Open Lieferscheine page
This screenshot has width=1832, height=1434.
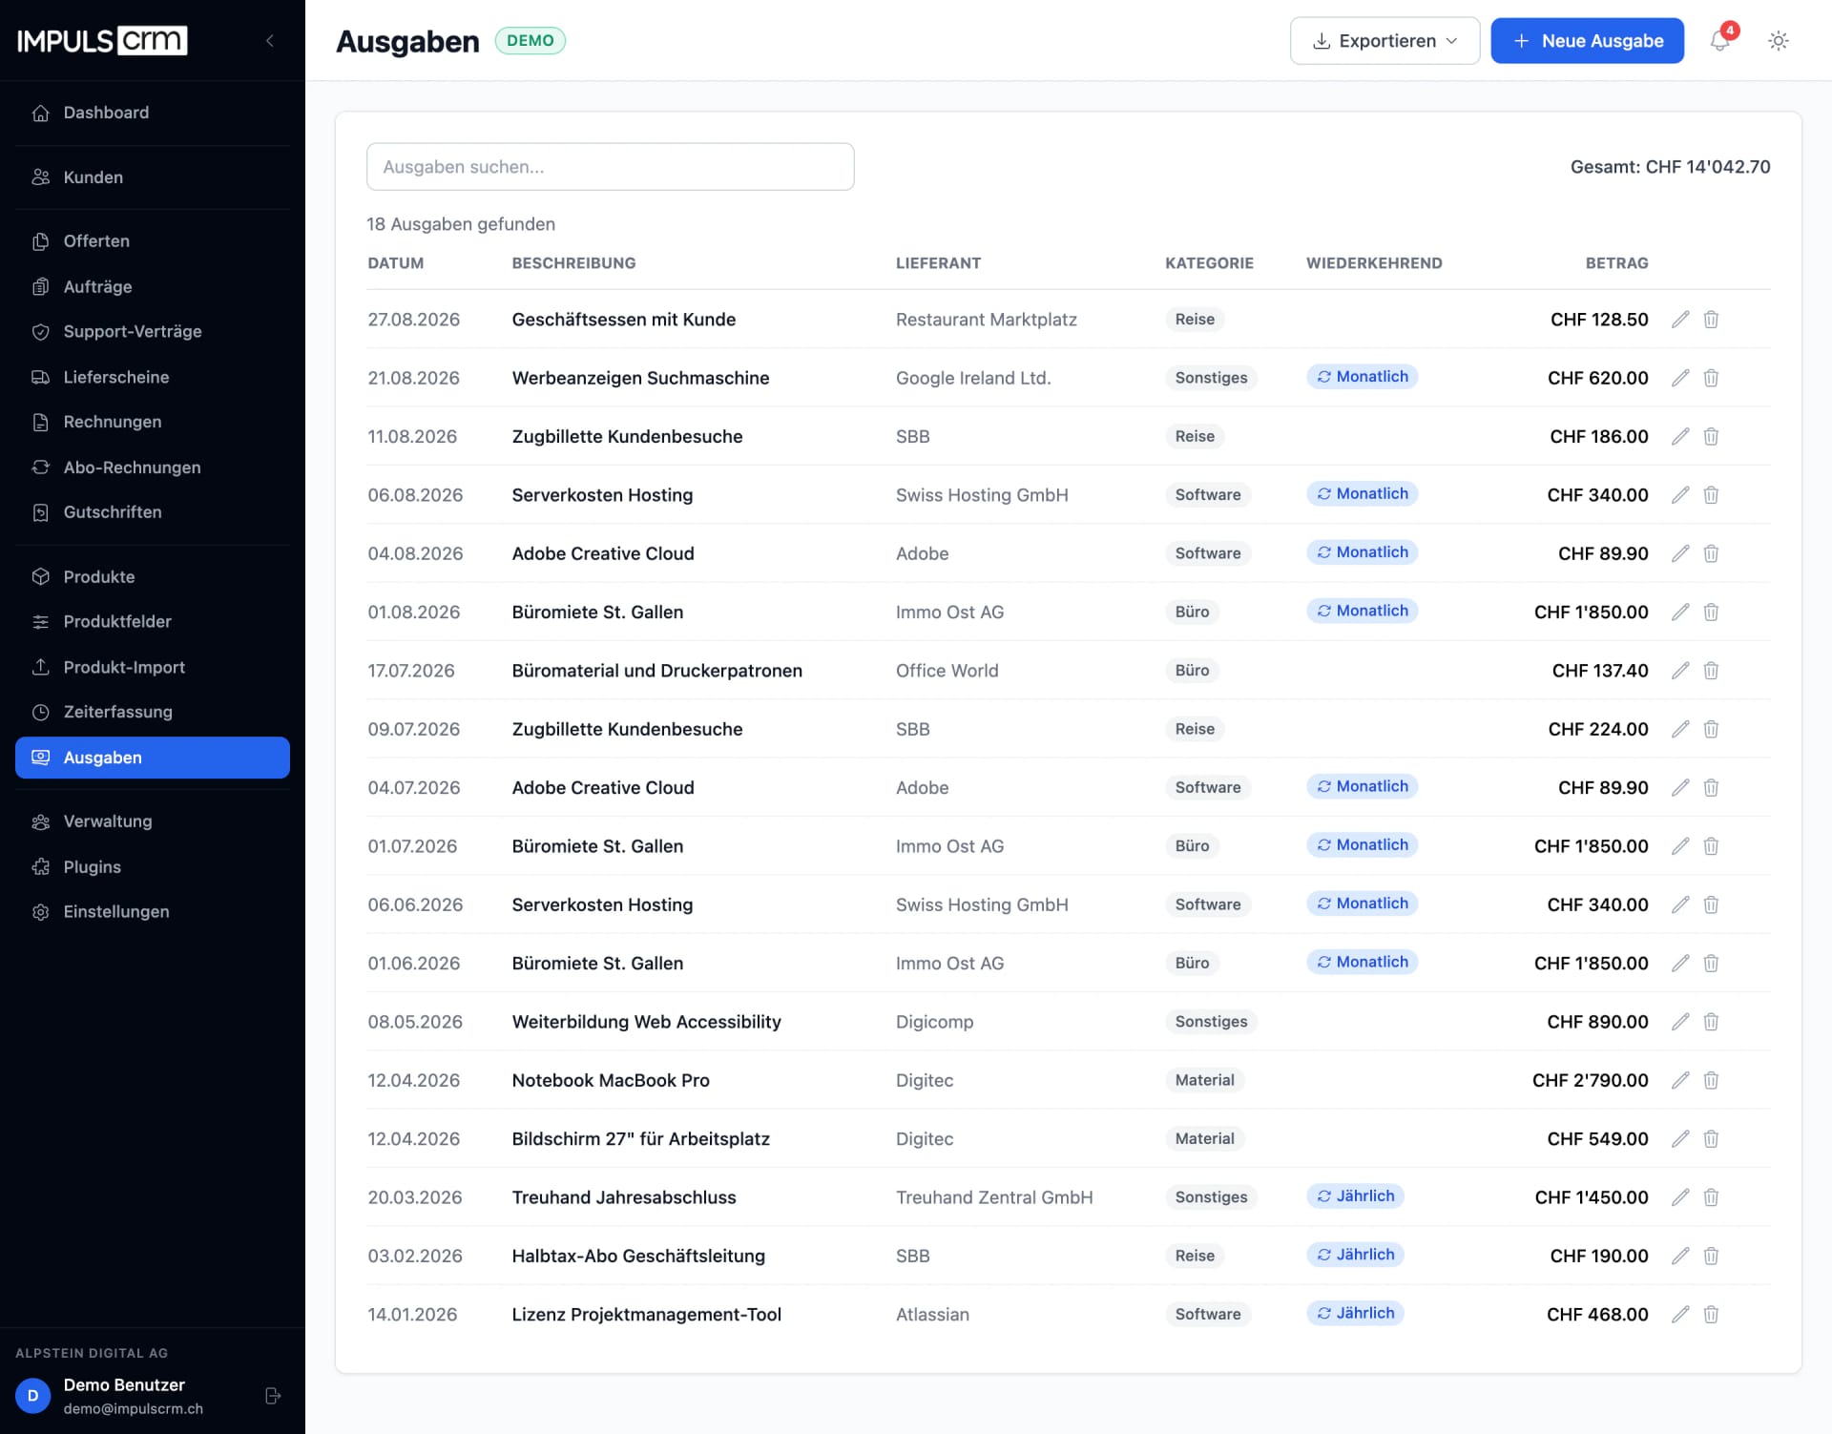point(153,377)
